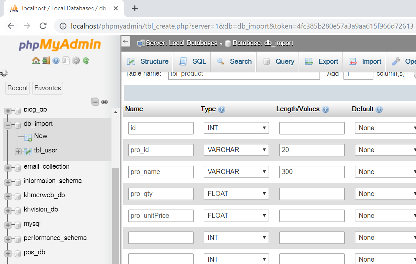Click New under db_import

click(x=41, y=136)
